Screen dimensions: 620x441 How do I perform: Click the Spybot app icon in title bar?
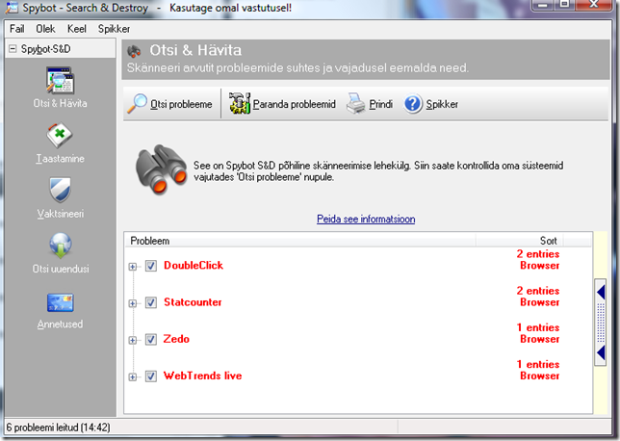[12, 8]
